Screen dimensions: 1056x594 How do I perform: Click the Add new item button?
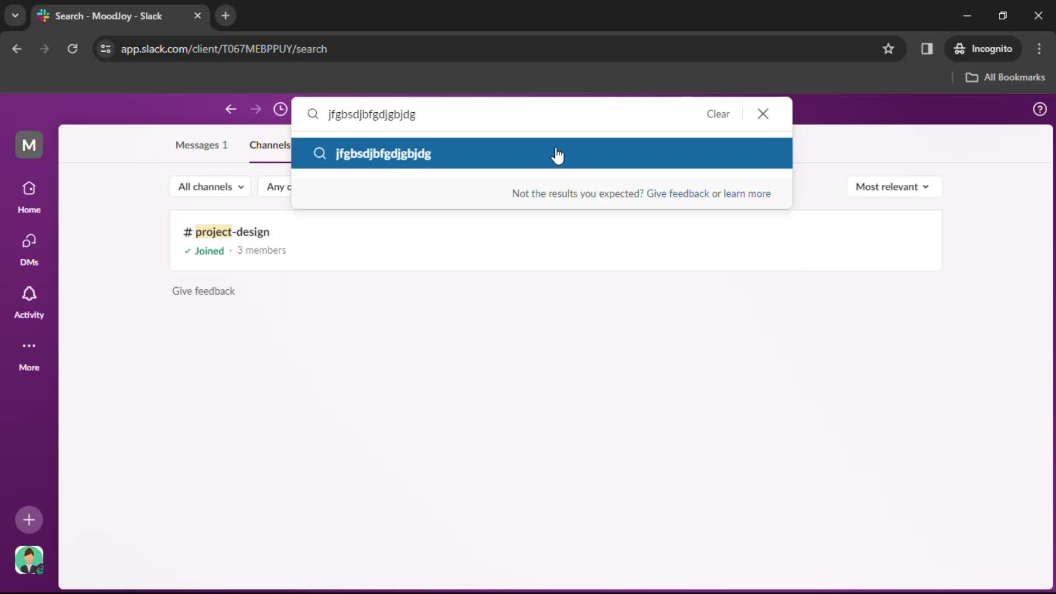coord(29,519)
